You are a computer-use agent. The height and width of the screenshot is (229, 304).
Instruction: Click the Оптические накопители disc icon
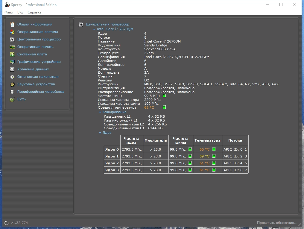point(12,77)
